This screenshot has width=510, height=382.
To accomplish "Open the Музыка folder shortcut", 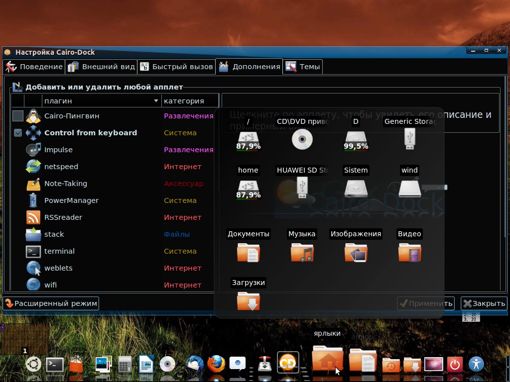I will point(302,252).
